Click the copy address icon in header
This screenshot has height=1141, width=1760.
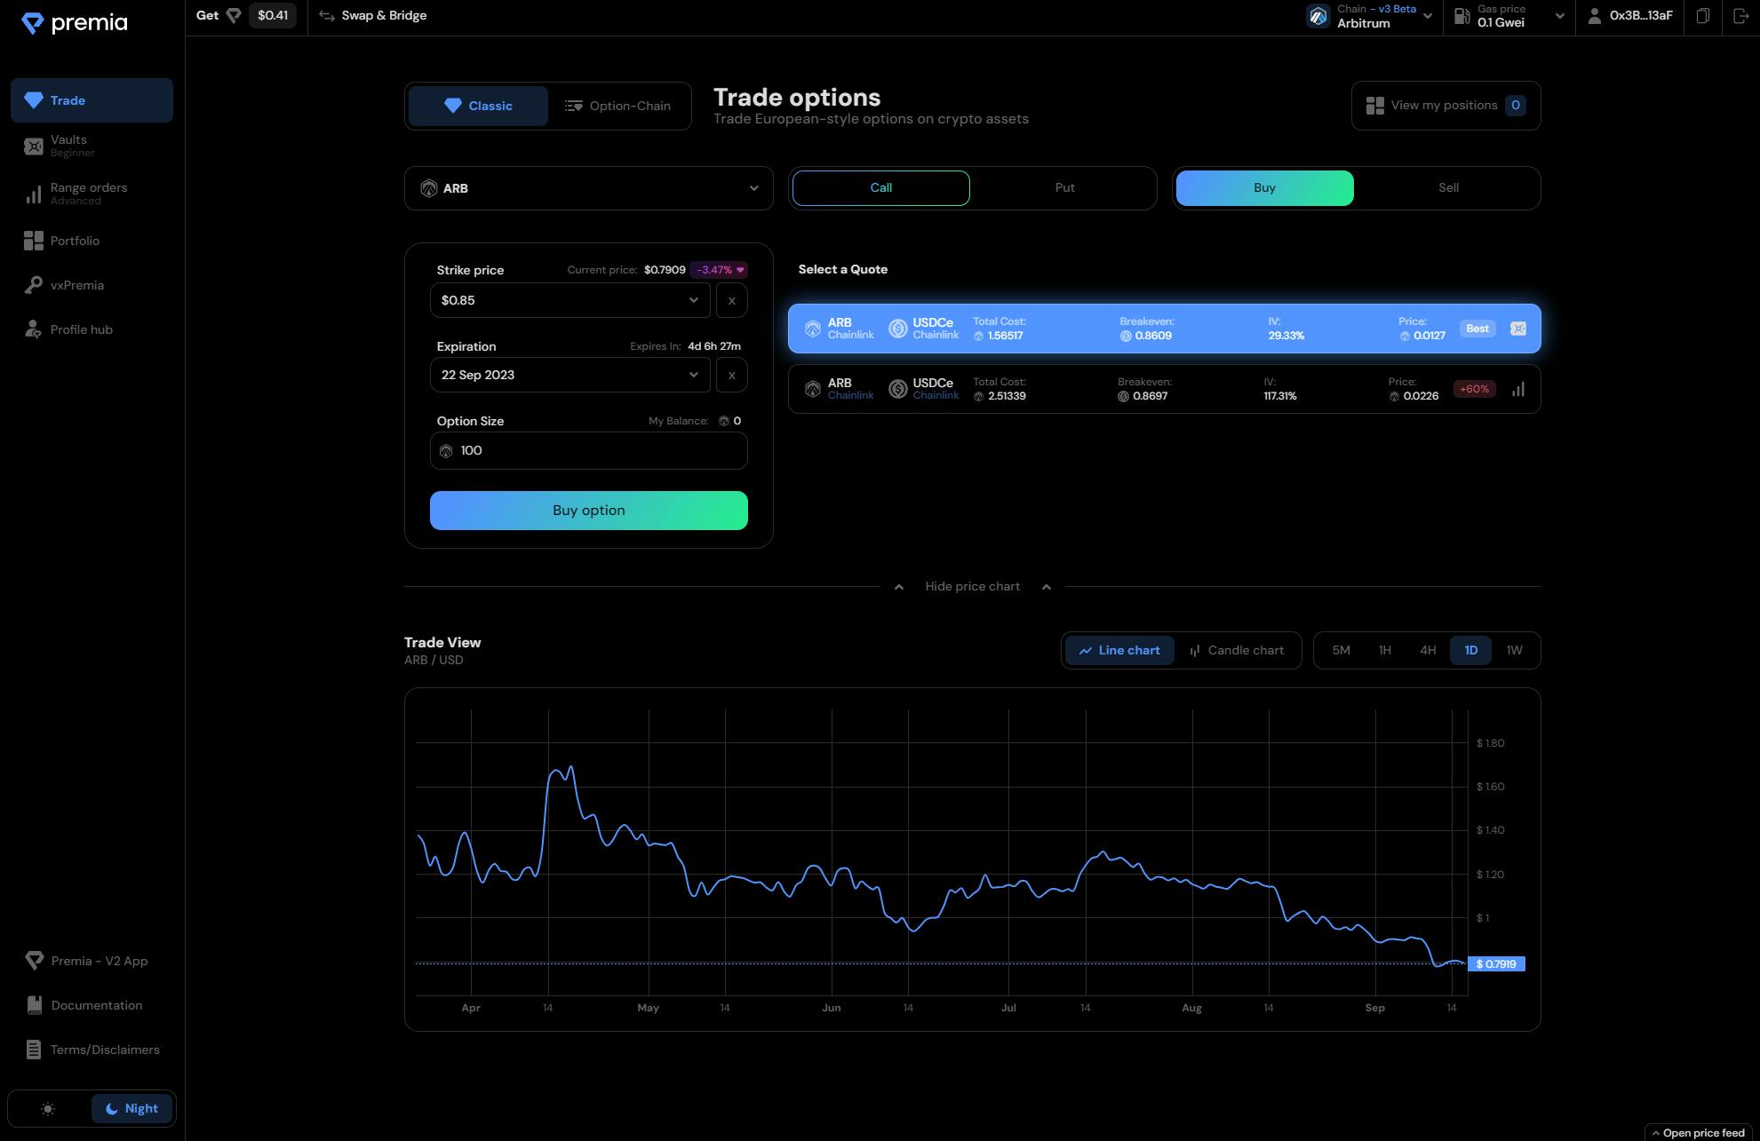1702,16
